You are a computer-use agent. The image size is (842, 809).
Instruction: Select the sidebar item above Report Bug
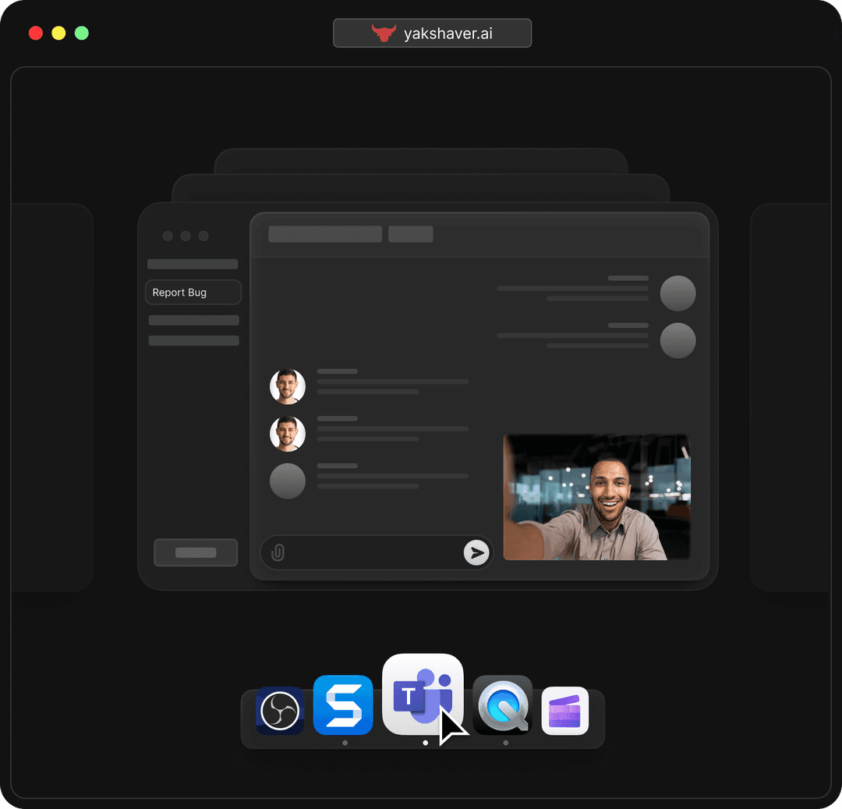tap(192, 264)
